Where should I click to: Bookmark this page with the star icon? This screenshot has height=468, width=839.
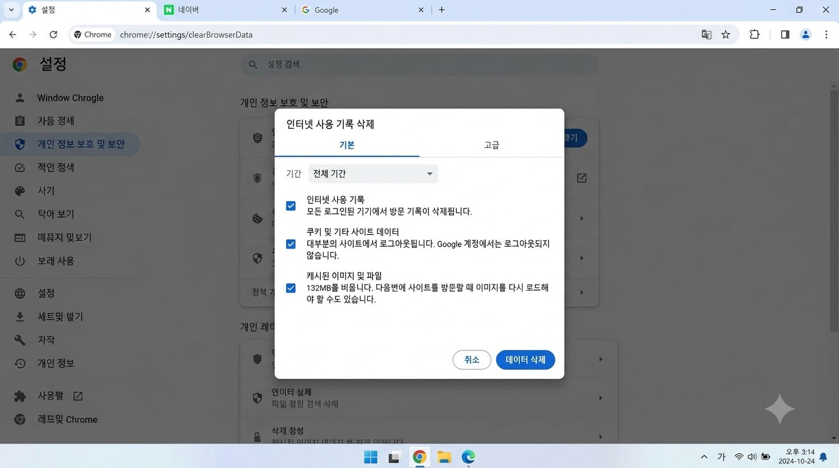click(726, 35)
